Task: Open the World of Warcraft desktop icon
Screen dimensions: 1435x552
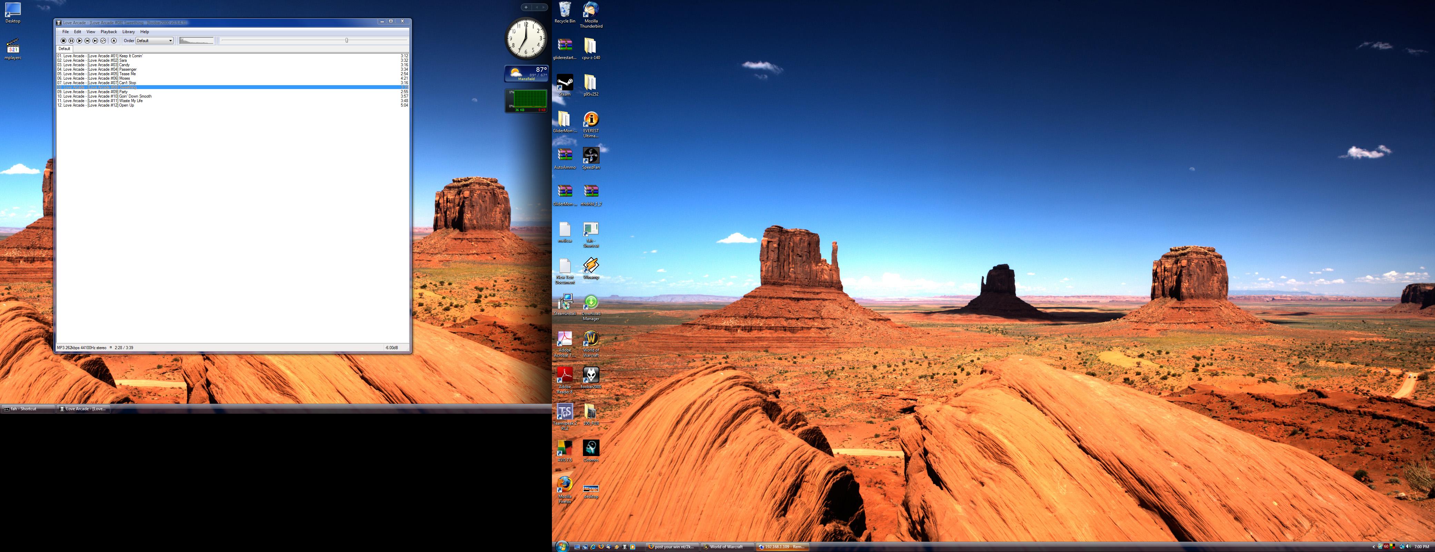Action: 591,339
